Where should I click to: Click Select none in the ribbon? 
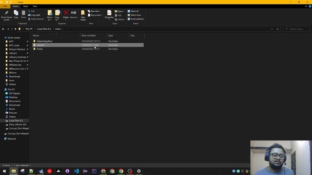pos(134,15)
